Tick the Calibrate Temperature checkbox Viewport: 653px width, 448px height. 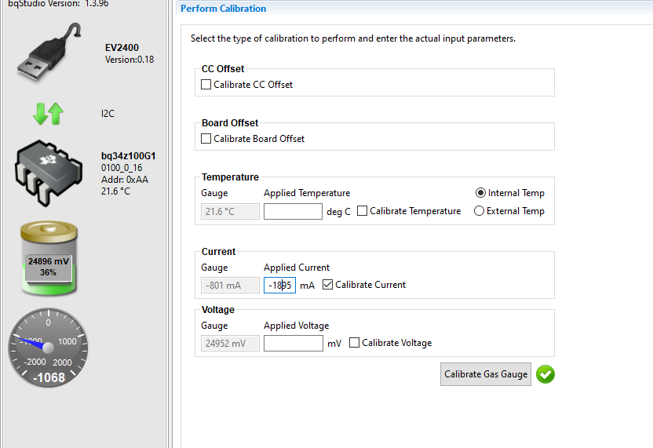[363, 211]
